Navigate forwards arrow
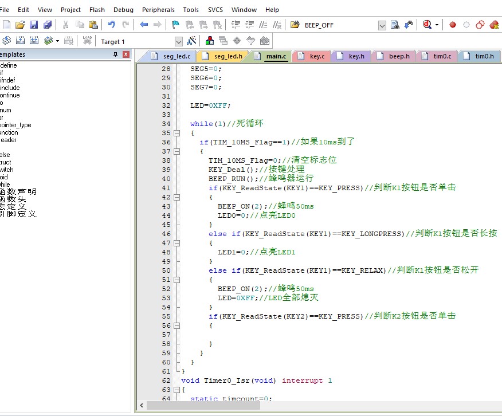 click(157, 25)
